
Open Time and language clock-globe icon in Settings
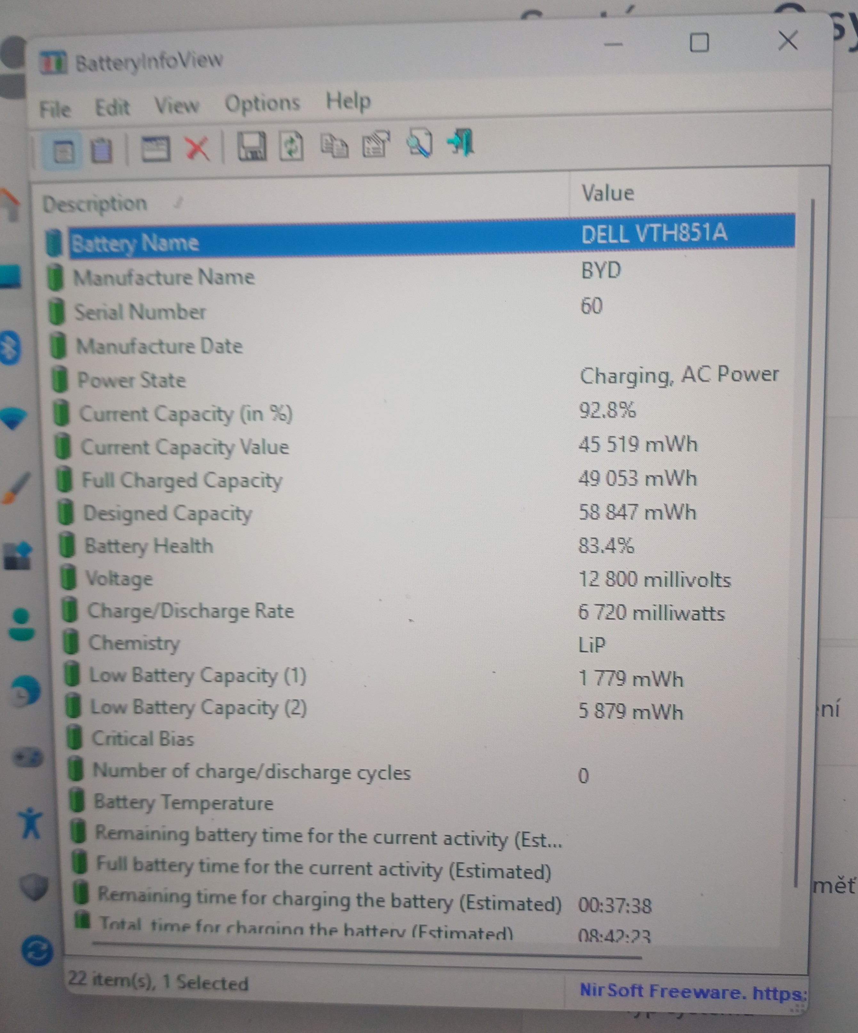pos(26,691)
